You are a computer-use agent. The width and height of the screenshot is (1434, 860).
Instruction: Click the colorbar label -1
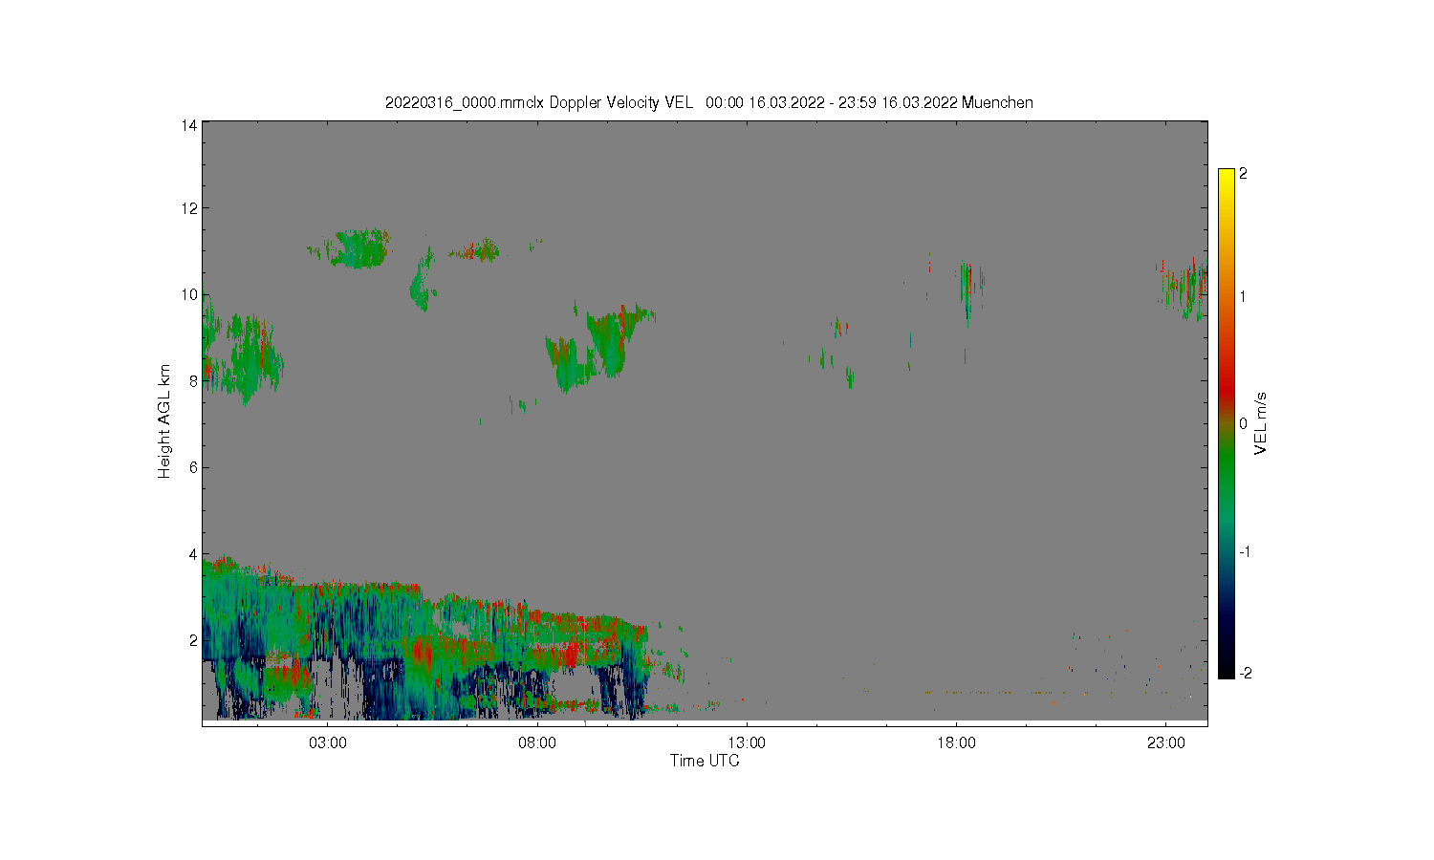(1245, 551)
